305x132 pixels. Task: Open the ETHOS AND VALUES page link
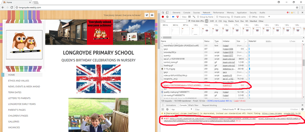coord(19,81)
